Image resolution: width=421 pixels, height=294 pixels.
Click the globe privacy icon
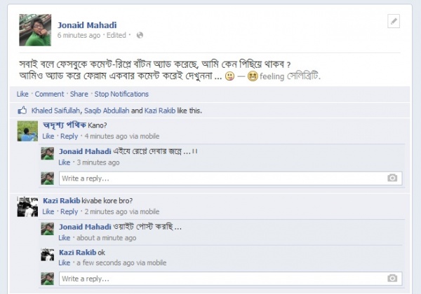pyautogui.click(x=140, y=34)
